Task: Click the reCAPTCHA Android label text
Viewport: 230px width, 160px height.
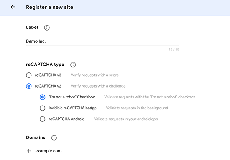Action: pyautogui.click(x=66, y=119)
